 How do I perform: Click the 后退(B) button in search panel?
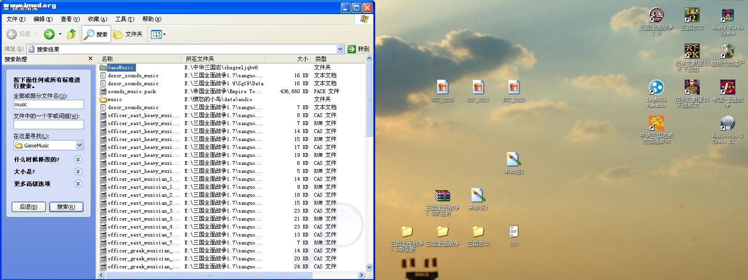tap(29, 207)
